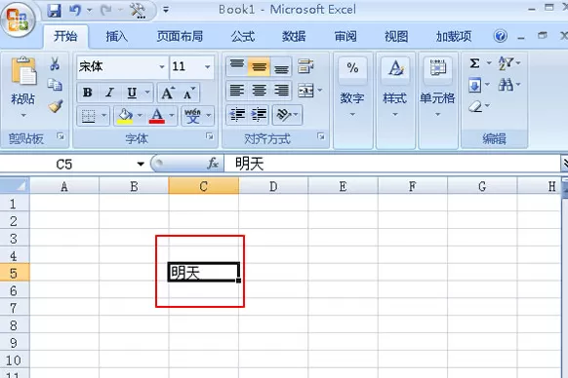Image resolution: width=568 pixels, height=378 pixels.
Task: Click the Select All corner button
Action: 15,186
